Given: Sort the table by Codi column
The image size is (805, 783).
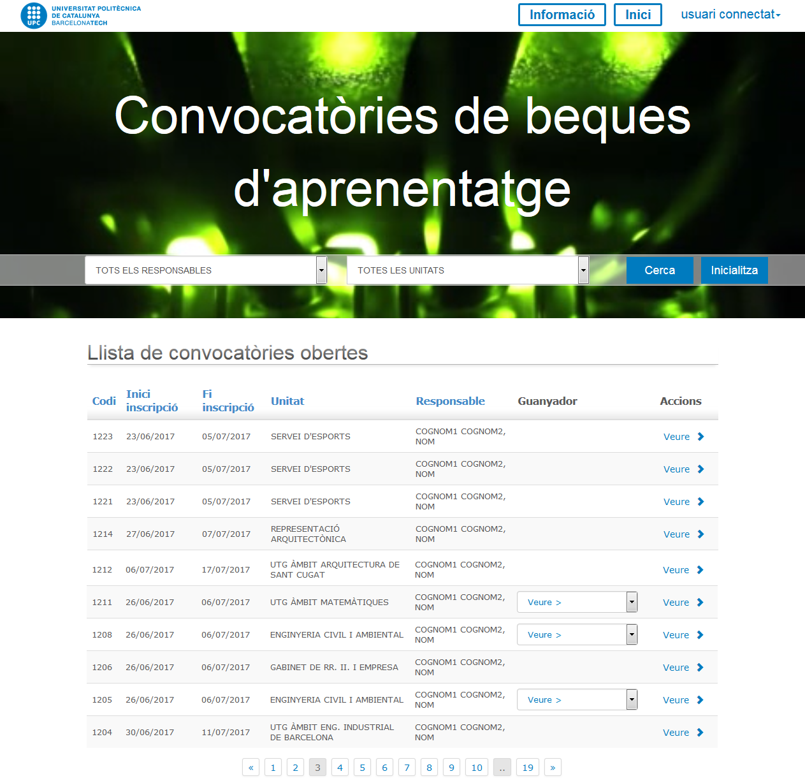Looking at the screenshot, I should [104, 401].
